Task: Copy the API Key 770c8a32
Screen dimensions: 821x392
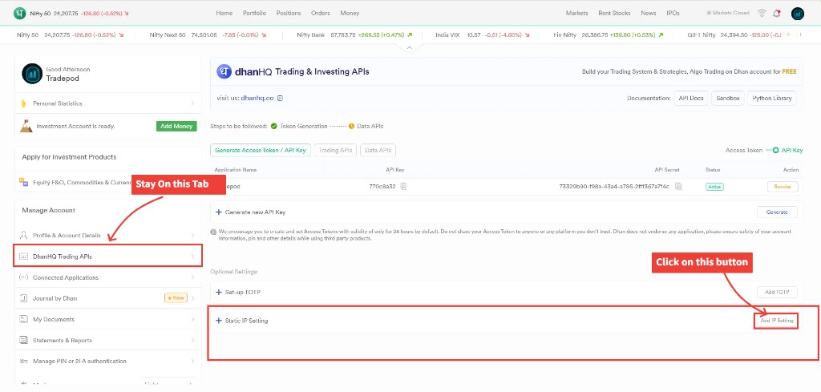Action: click(404, 186)
